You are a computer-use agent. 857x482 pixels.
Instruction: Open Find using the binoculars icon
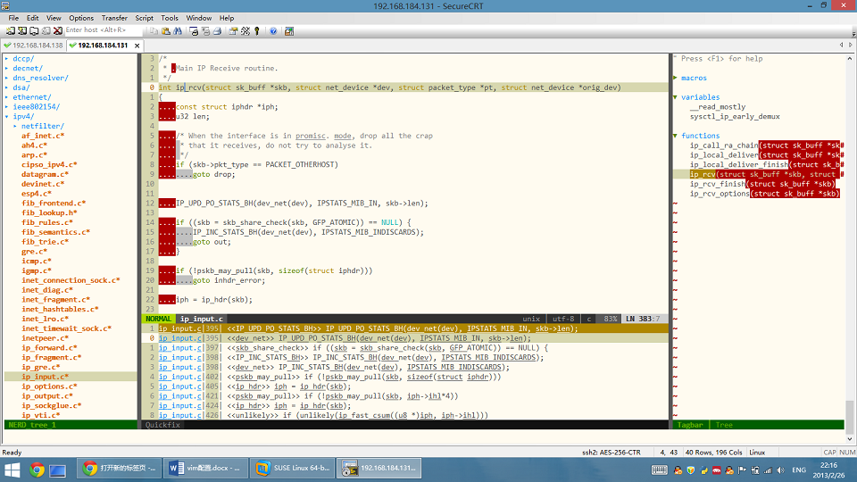click(178, 31)
